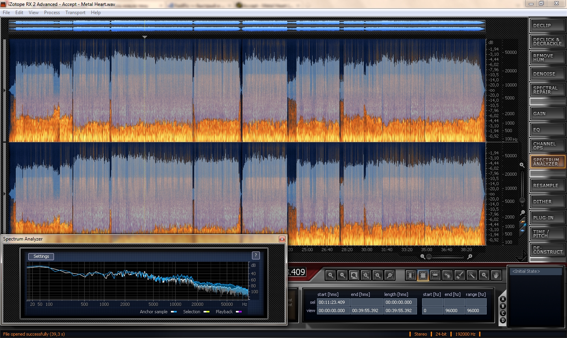Toggle the Spectrum Analyzer module button
The image size is (567, 338).
(547, 162)
